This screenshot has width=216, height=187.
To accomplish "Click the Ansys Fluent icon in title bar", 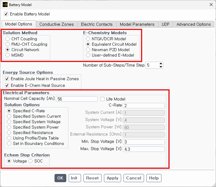I will point(5,5).
